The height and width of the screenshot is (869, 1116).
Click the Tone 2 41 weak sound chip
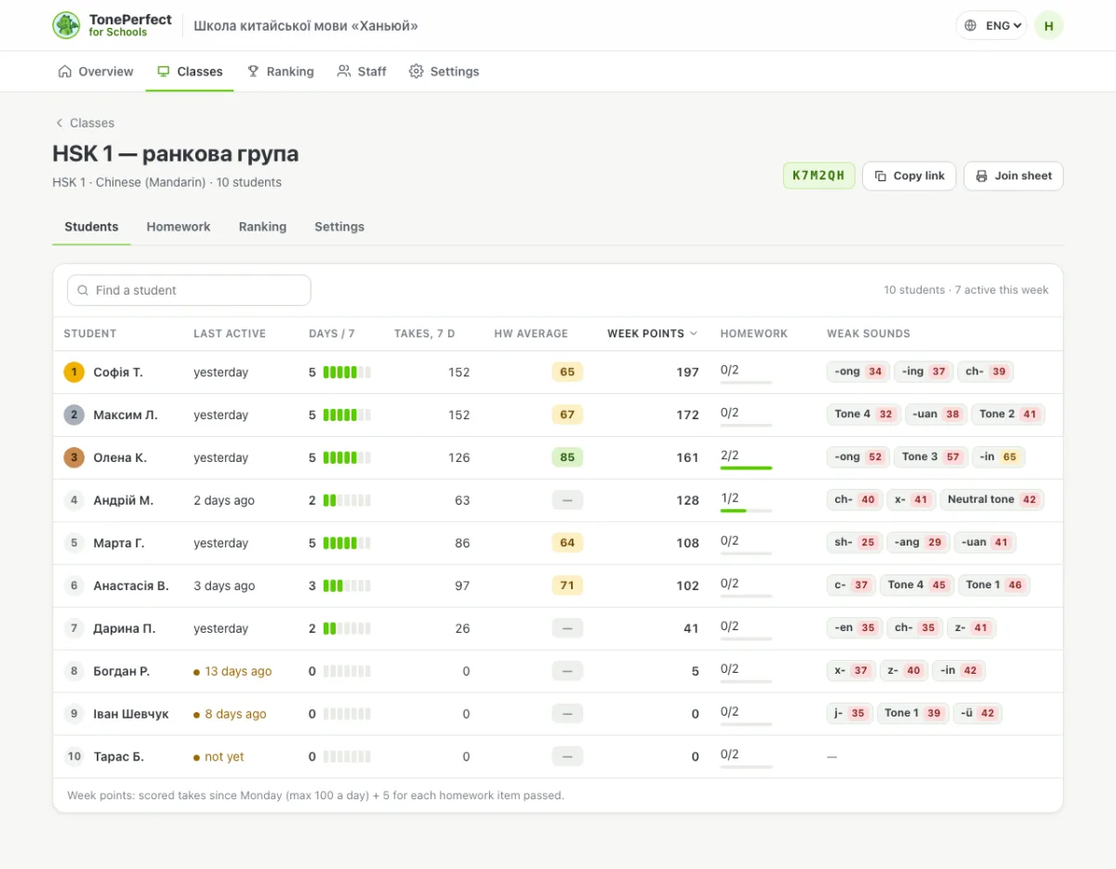point(1008,415)
